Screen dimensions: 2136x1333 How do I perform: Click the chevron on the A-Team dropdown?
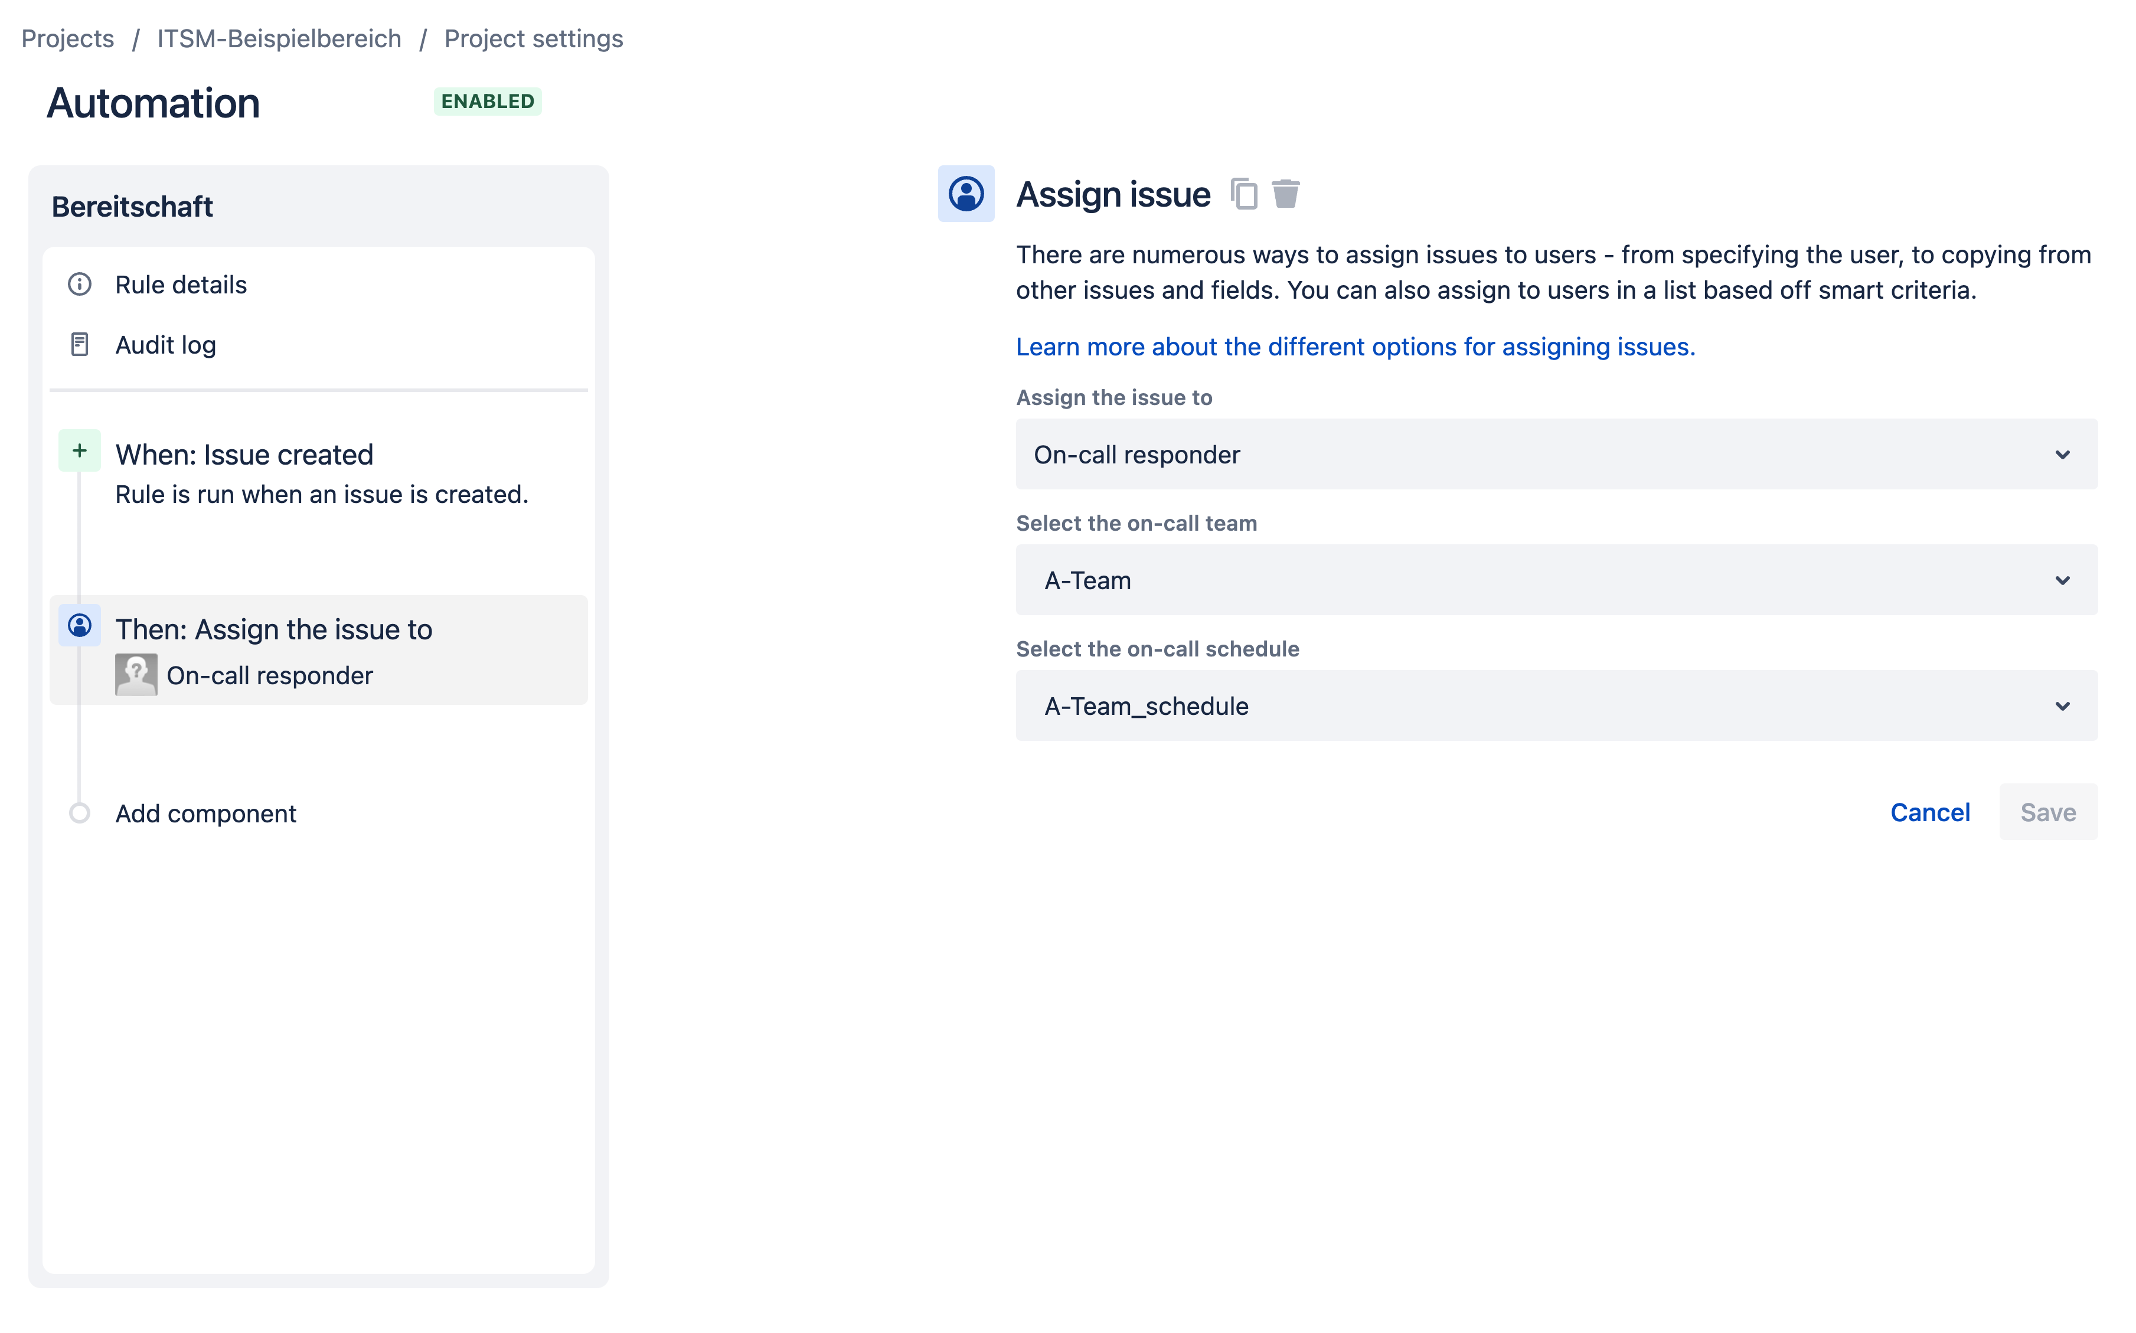point(2062,580)
